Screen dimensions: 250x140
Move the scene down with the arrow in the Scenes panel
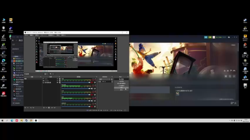(x=33, y=108)
